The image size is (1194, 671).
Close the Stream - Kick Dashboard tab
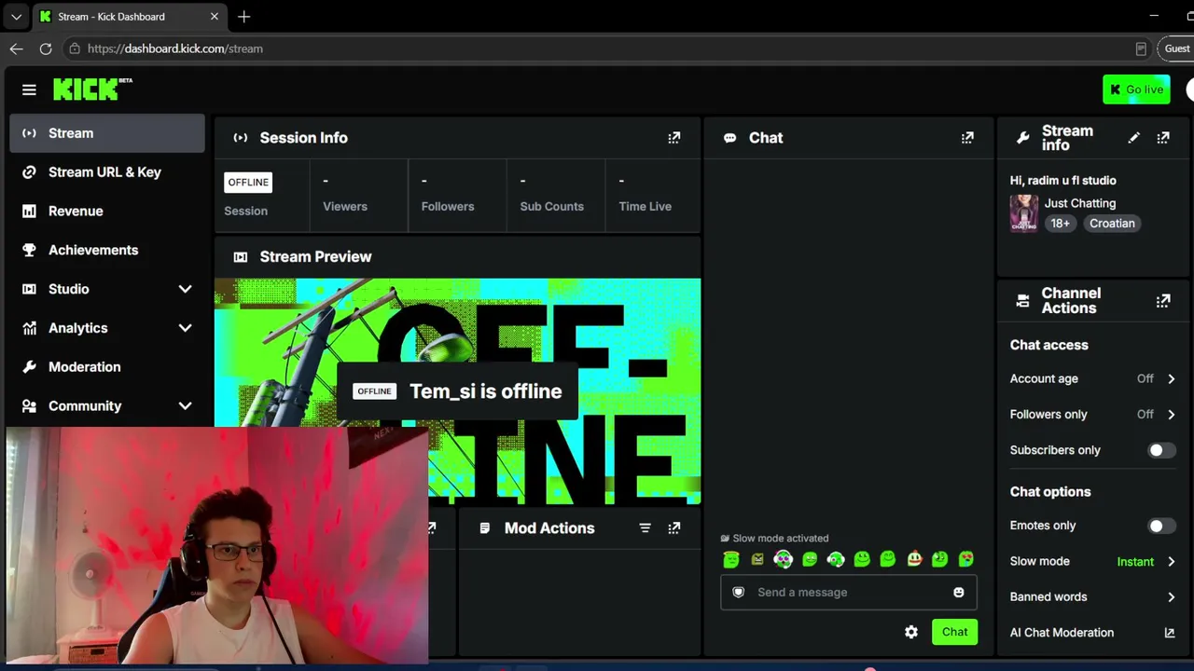[x=215, y=17]
